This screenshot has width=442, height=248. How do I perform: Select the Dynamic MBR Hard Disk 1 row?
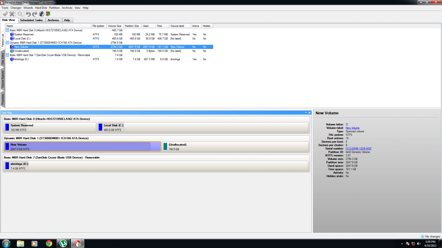(109, 43)
